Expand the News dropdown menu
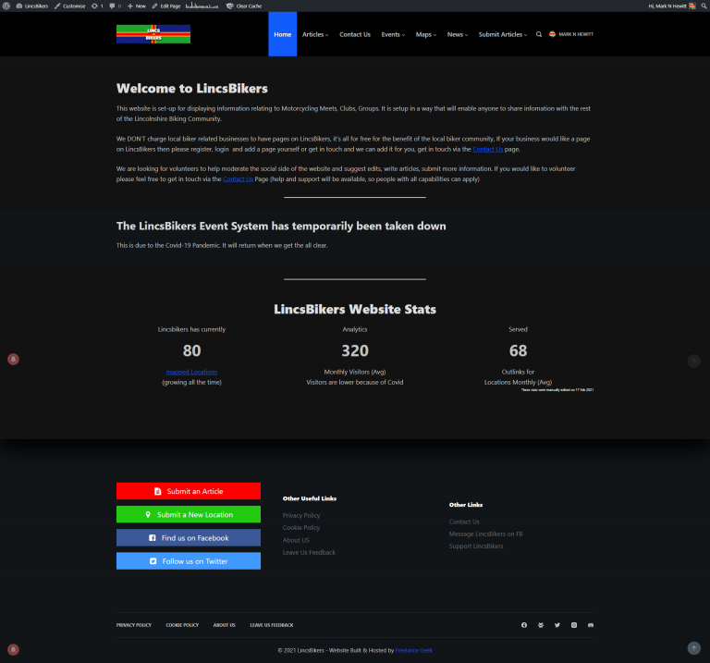710x663 pixels. pos(458,34)
